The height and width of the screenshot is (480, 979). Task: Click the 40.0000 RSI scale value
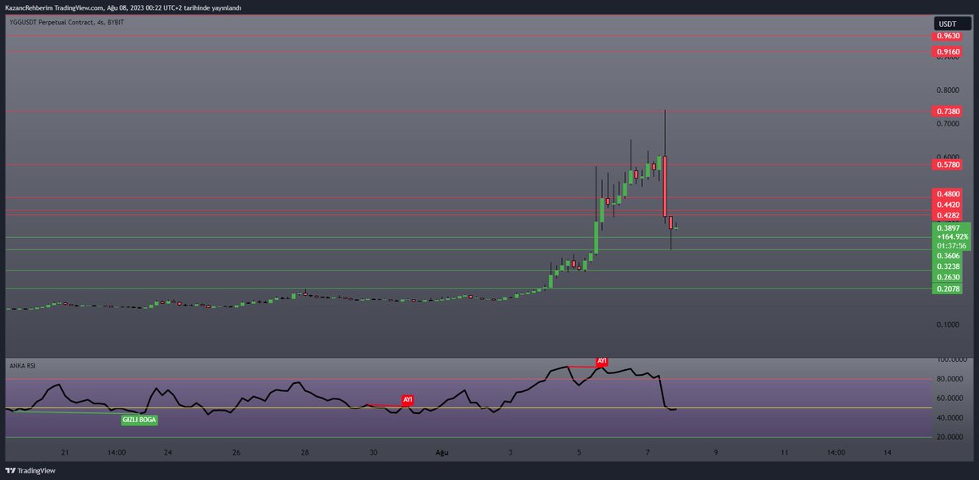(x=951, y=418)
